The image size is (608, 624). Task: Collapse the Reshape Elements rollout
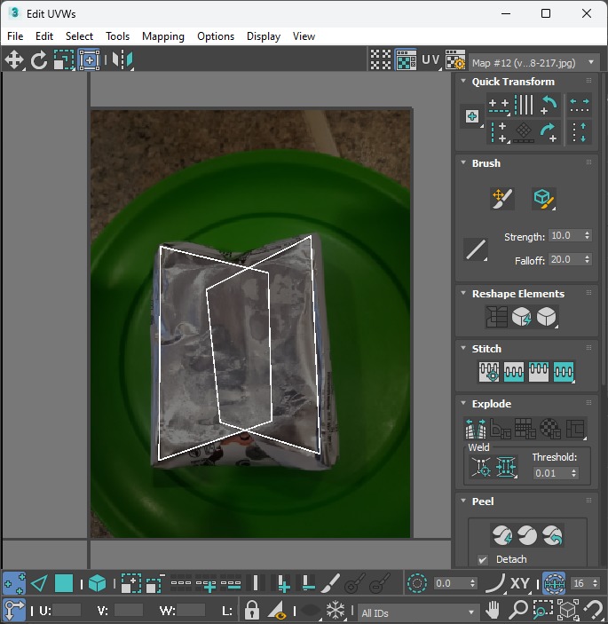coord(463,293)
